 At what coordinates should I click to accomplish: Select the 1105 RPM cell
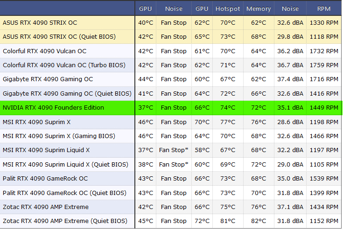[x=324, y=164]
